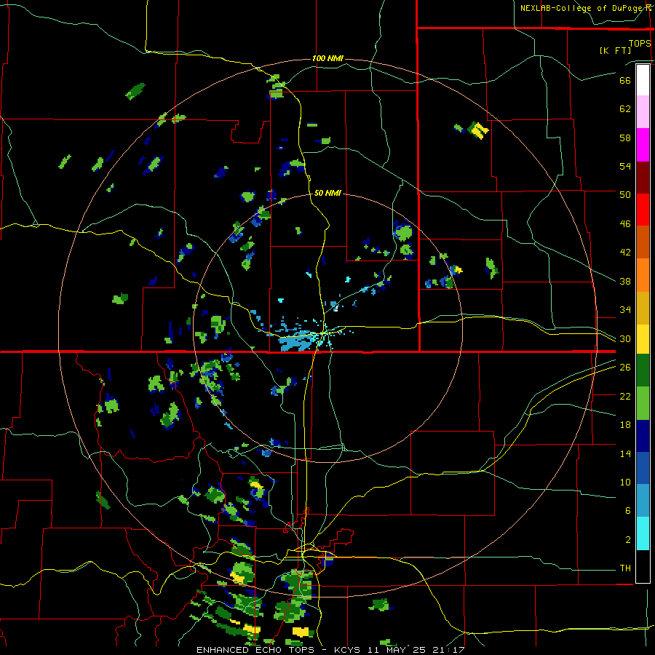Pick the dark red legend color segment
Screen dimensions: 655x655
[x=643, y=178]
